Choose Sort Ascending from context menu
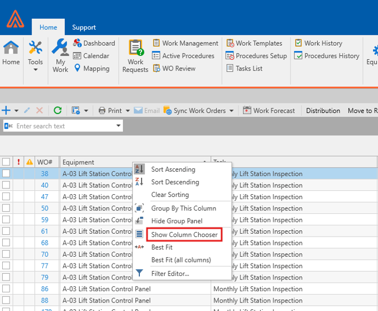 (x=173, y=169)
